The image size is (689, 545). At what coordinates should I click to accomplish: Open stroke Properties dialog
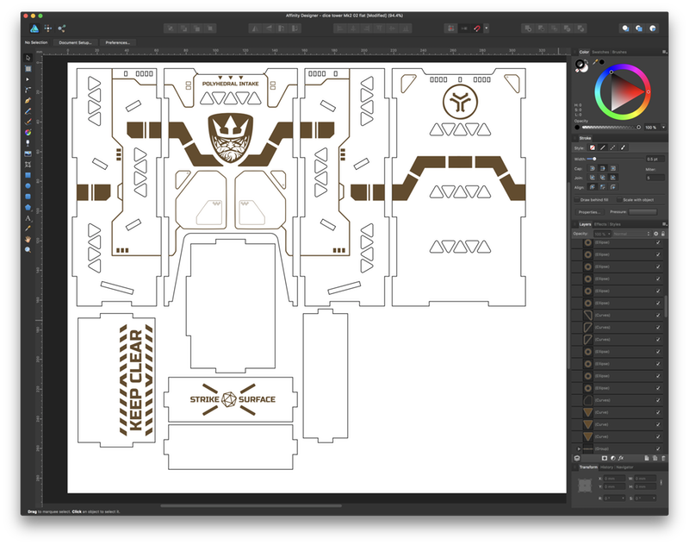(589, 212)
